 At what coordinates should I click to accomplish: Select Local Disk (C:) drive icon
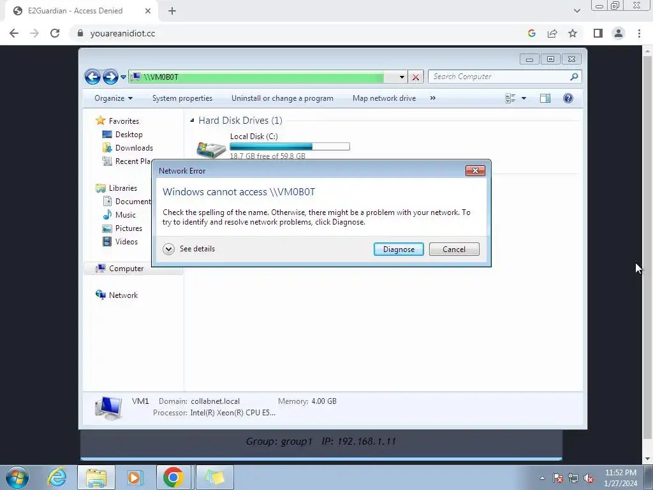pyautogui.click(x=210, y=149)
